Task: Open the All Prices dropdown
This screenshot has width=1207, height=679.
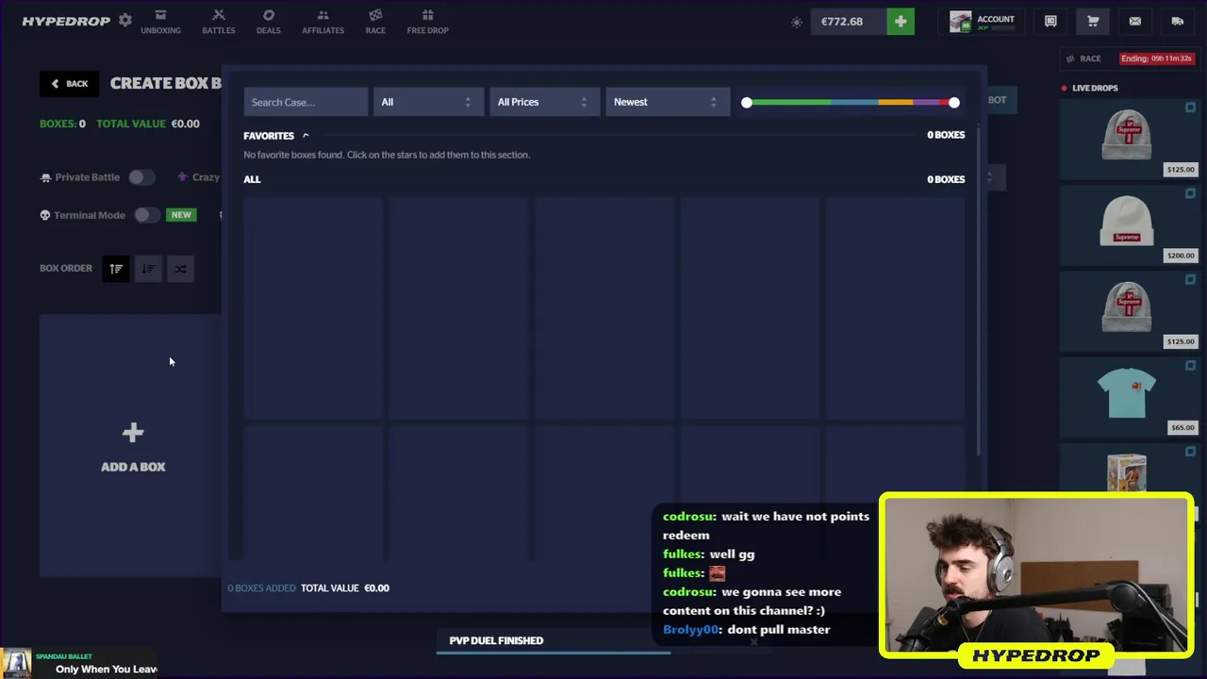Action: (x=544, y=102)
